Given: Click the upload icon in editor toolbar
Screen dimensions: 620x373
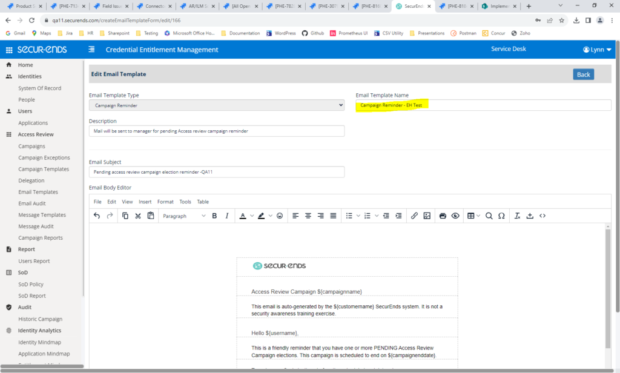Looking at the screenshot, I should pyautogui.click(x=530, y=216).
